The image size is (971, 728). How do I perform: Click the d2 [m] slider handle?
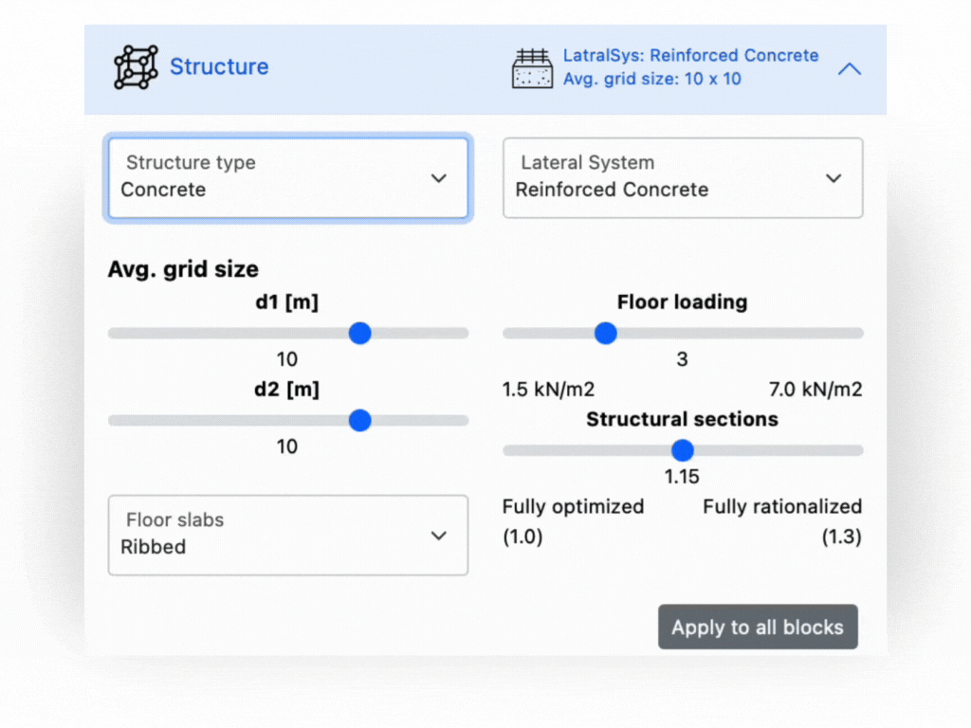pyautogui.click(x=359, y=421)
